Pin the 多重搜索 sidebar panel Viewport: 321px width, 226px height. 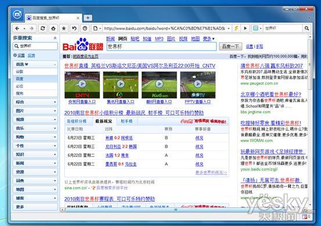click(x=55, y=38)
